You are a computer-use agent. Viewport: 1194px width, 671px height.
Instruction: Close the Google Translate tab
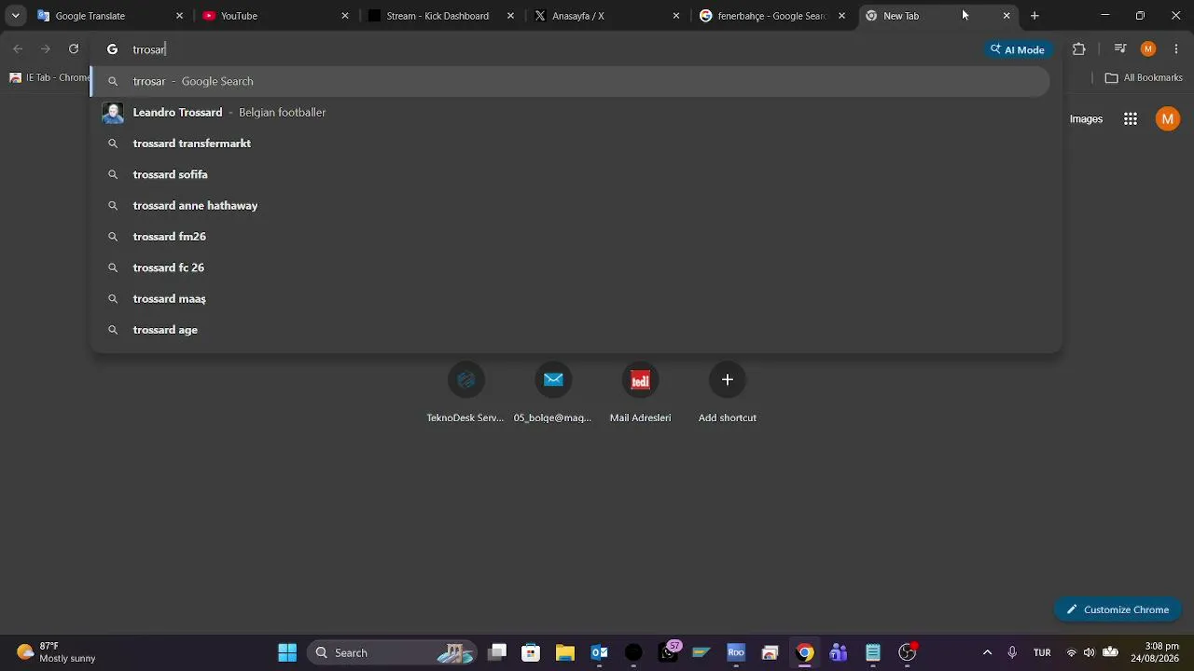point(179,16)
